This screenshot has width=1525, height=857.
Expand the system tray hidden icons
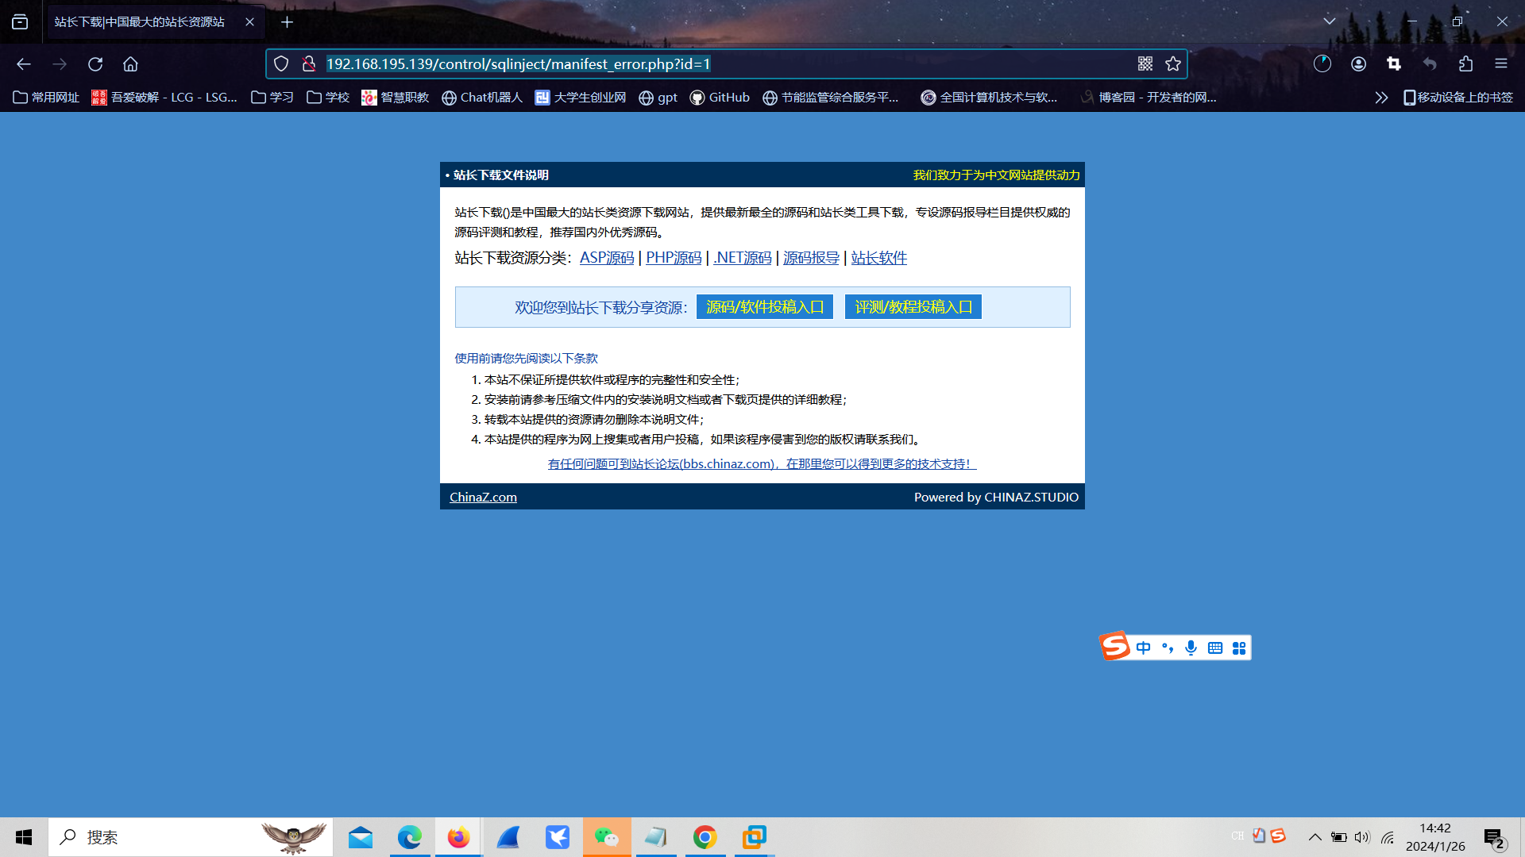pyautogui.click(x=1315, y=837)
